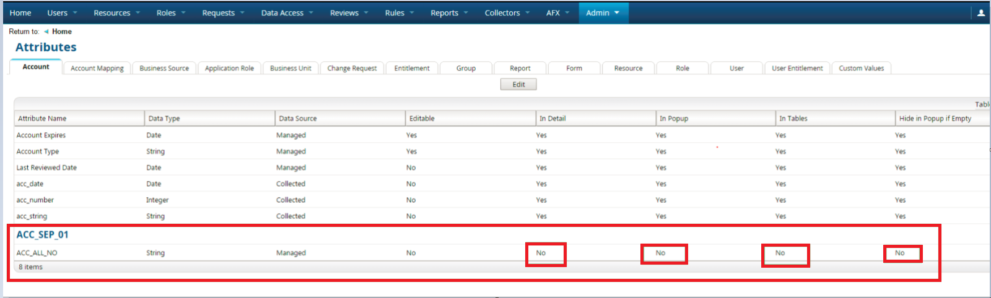This screenshot has width=991, height=298.
Task: Select the Business Source tab
Action: [164, 68]
